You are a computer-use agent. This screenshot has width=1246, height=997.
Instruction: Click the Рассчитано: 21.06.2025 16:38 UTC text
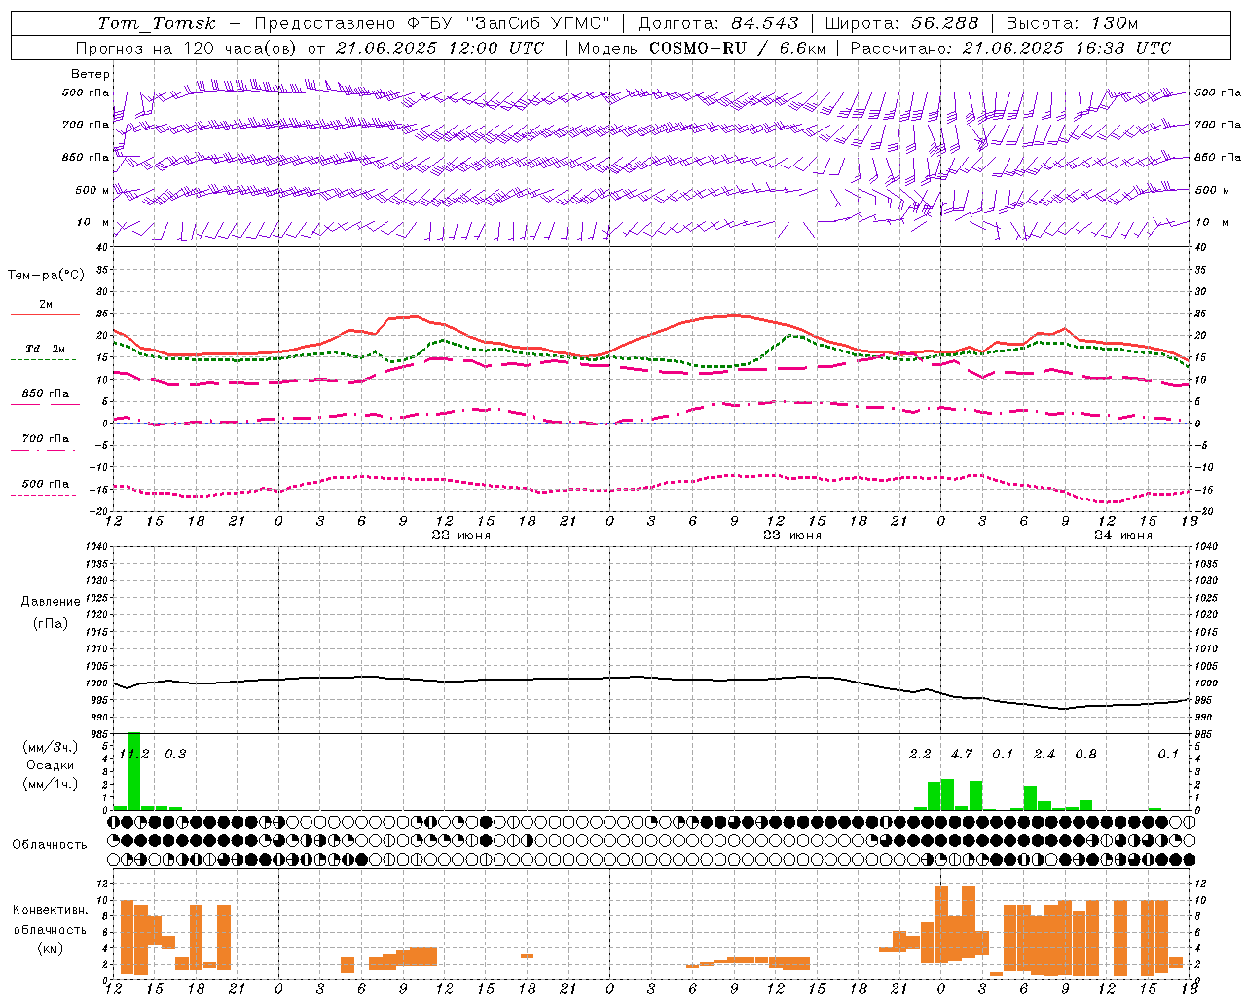pyautogui.click(x=1011, y=48)
